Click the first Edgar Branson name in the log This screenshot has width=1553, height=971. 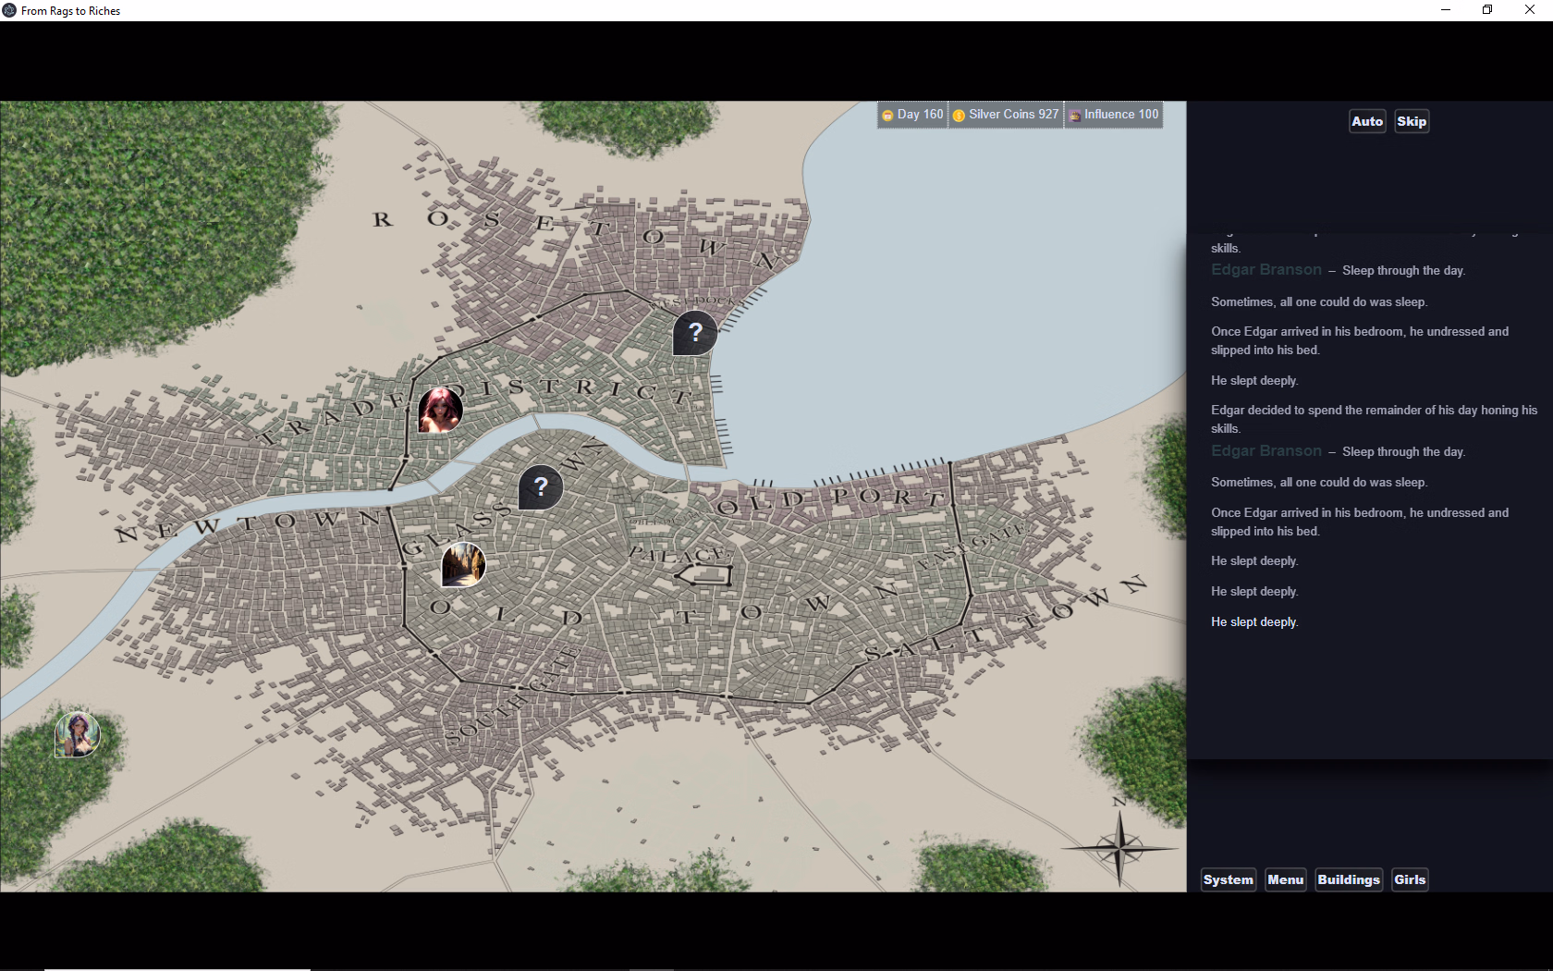(x=1266, y=270)
